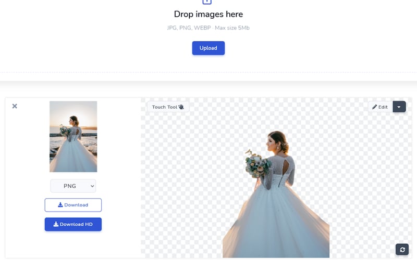Click the blue Upload button
This screenshot has height=260, width=417.
208,48
